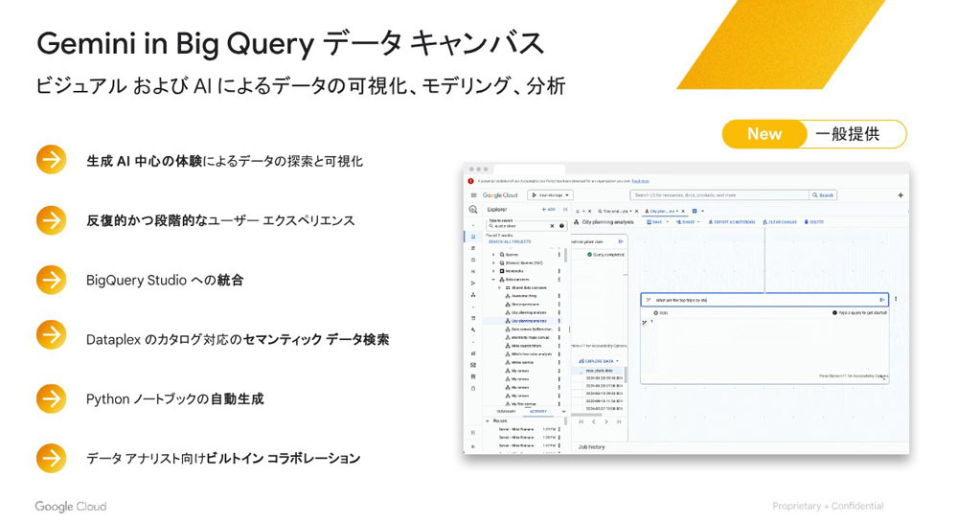Clear the Explorer search text with X
This screenshot has height=522, width=958.
(x=553, y=226)
